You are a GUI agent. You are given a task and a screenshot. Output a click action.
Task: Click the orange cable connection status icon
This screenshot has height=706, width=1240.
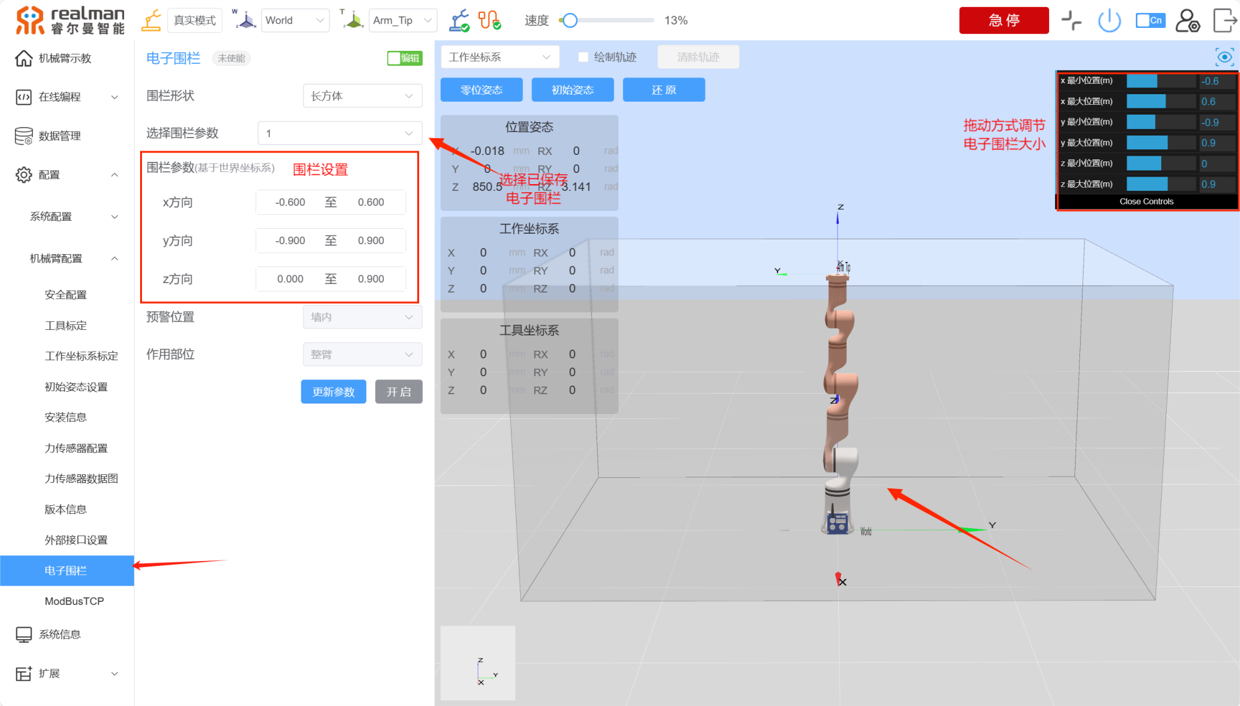[489, 20]
